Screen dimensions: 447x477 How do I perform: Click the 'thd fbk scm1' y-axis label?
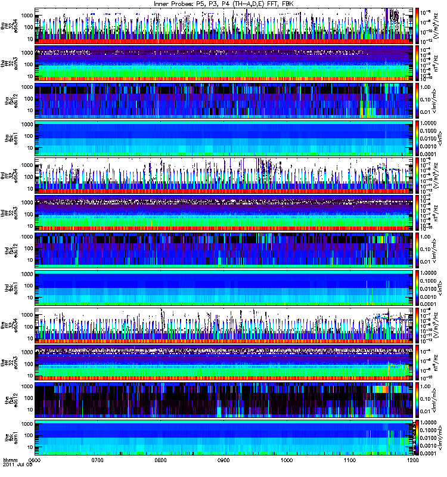[11, 288]
